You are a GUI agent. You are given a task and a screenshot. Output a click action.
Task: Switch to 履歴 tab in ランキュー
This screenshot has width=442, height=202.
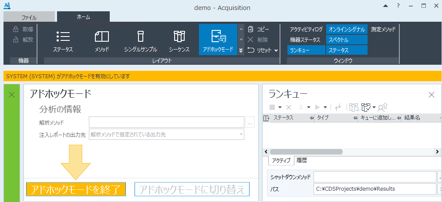[x=302, y=160]
